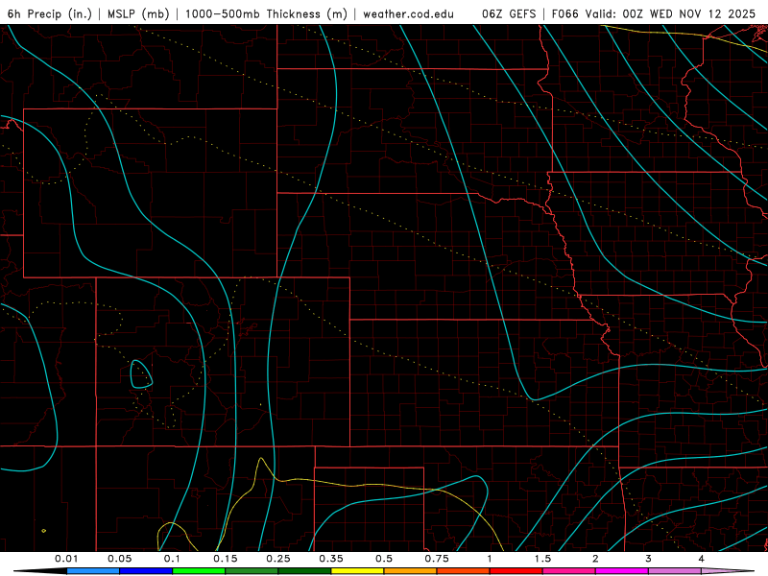Viewport: 768px width, 576px height.
Task: Click the '6h Precip (in.)' title text
Action: click(x=50, y=13)
